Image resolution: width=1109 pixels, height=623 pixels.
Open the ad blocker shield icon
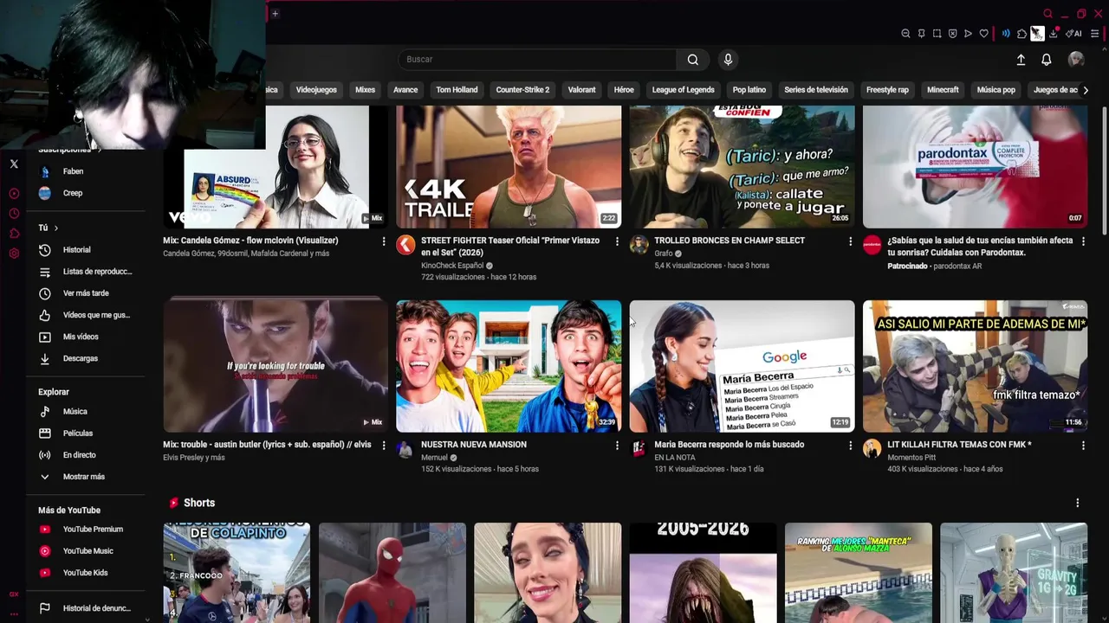click(953, 34)
